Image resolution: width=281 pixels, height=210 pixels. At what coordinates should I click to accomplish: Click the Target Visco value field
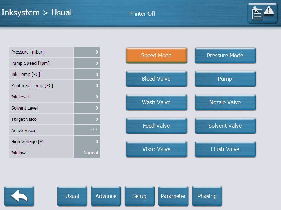click(x=87, y=119)
